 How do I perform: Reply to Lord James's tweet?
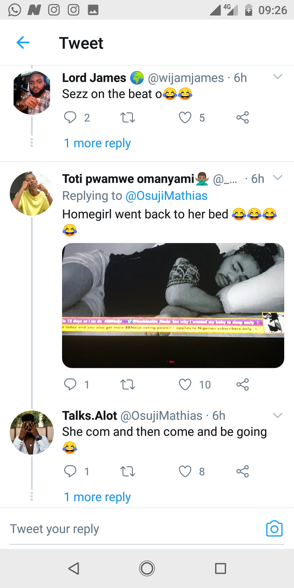pos(70,118)
